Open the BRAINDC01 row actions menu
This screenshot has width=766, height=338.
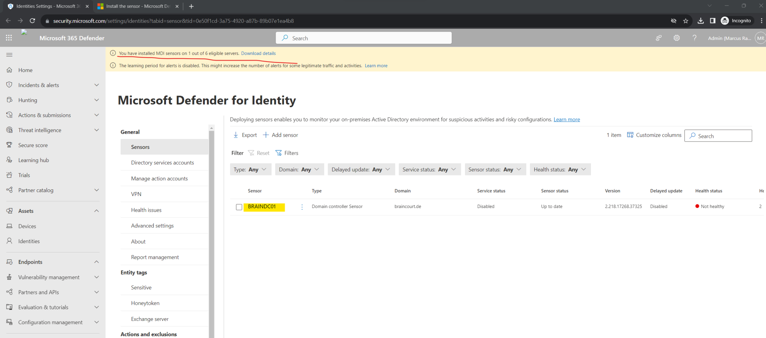[302, 207]
